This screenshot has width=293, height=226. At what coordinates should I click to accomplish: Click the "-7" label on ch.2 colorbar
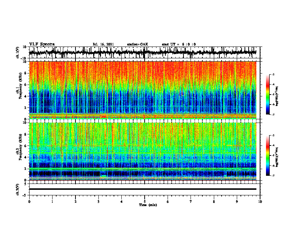pos(273,175)
